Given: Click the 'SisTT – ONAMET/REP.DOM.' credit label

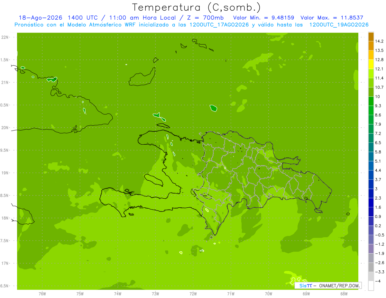Looking at the screenshot, I should coord(328,285).
